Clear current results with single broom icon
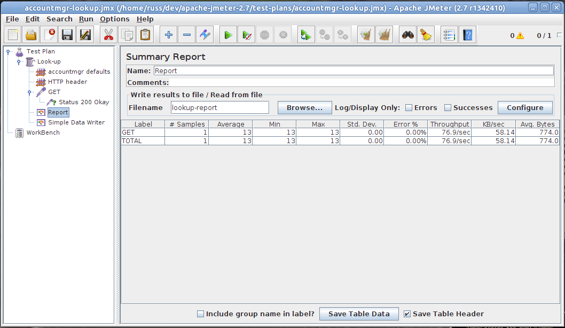This screenshot has height=328, width=565. tap(366, 35)
